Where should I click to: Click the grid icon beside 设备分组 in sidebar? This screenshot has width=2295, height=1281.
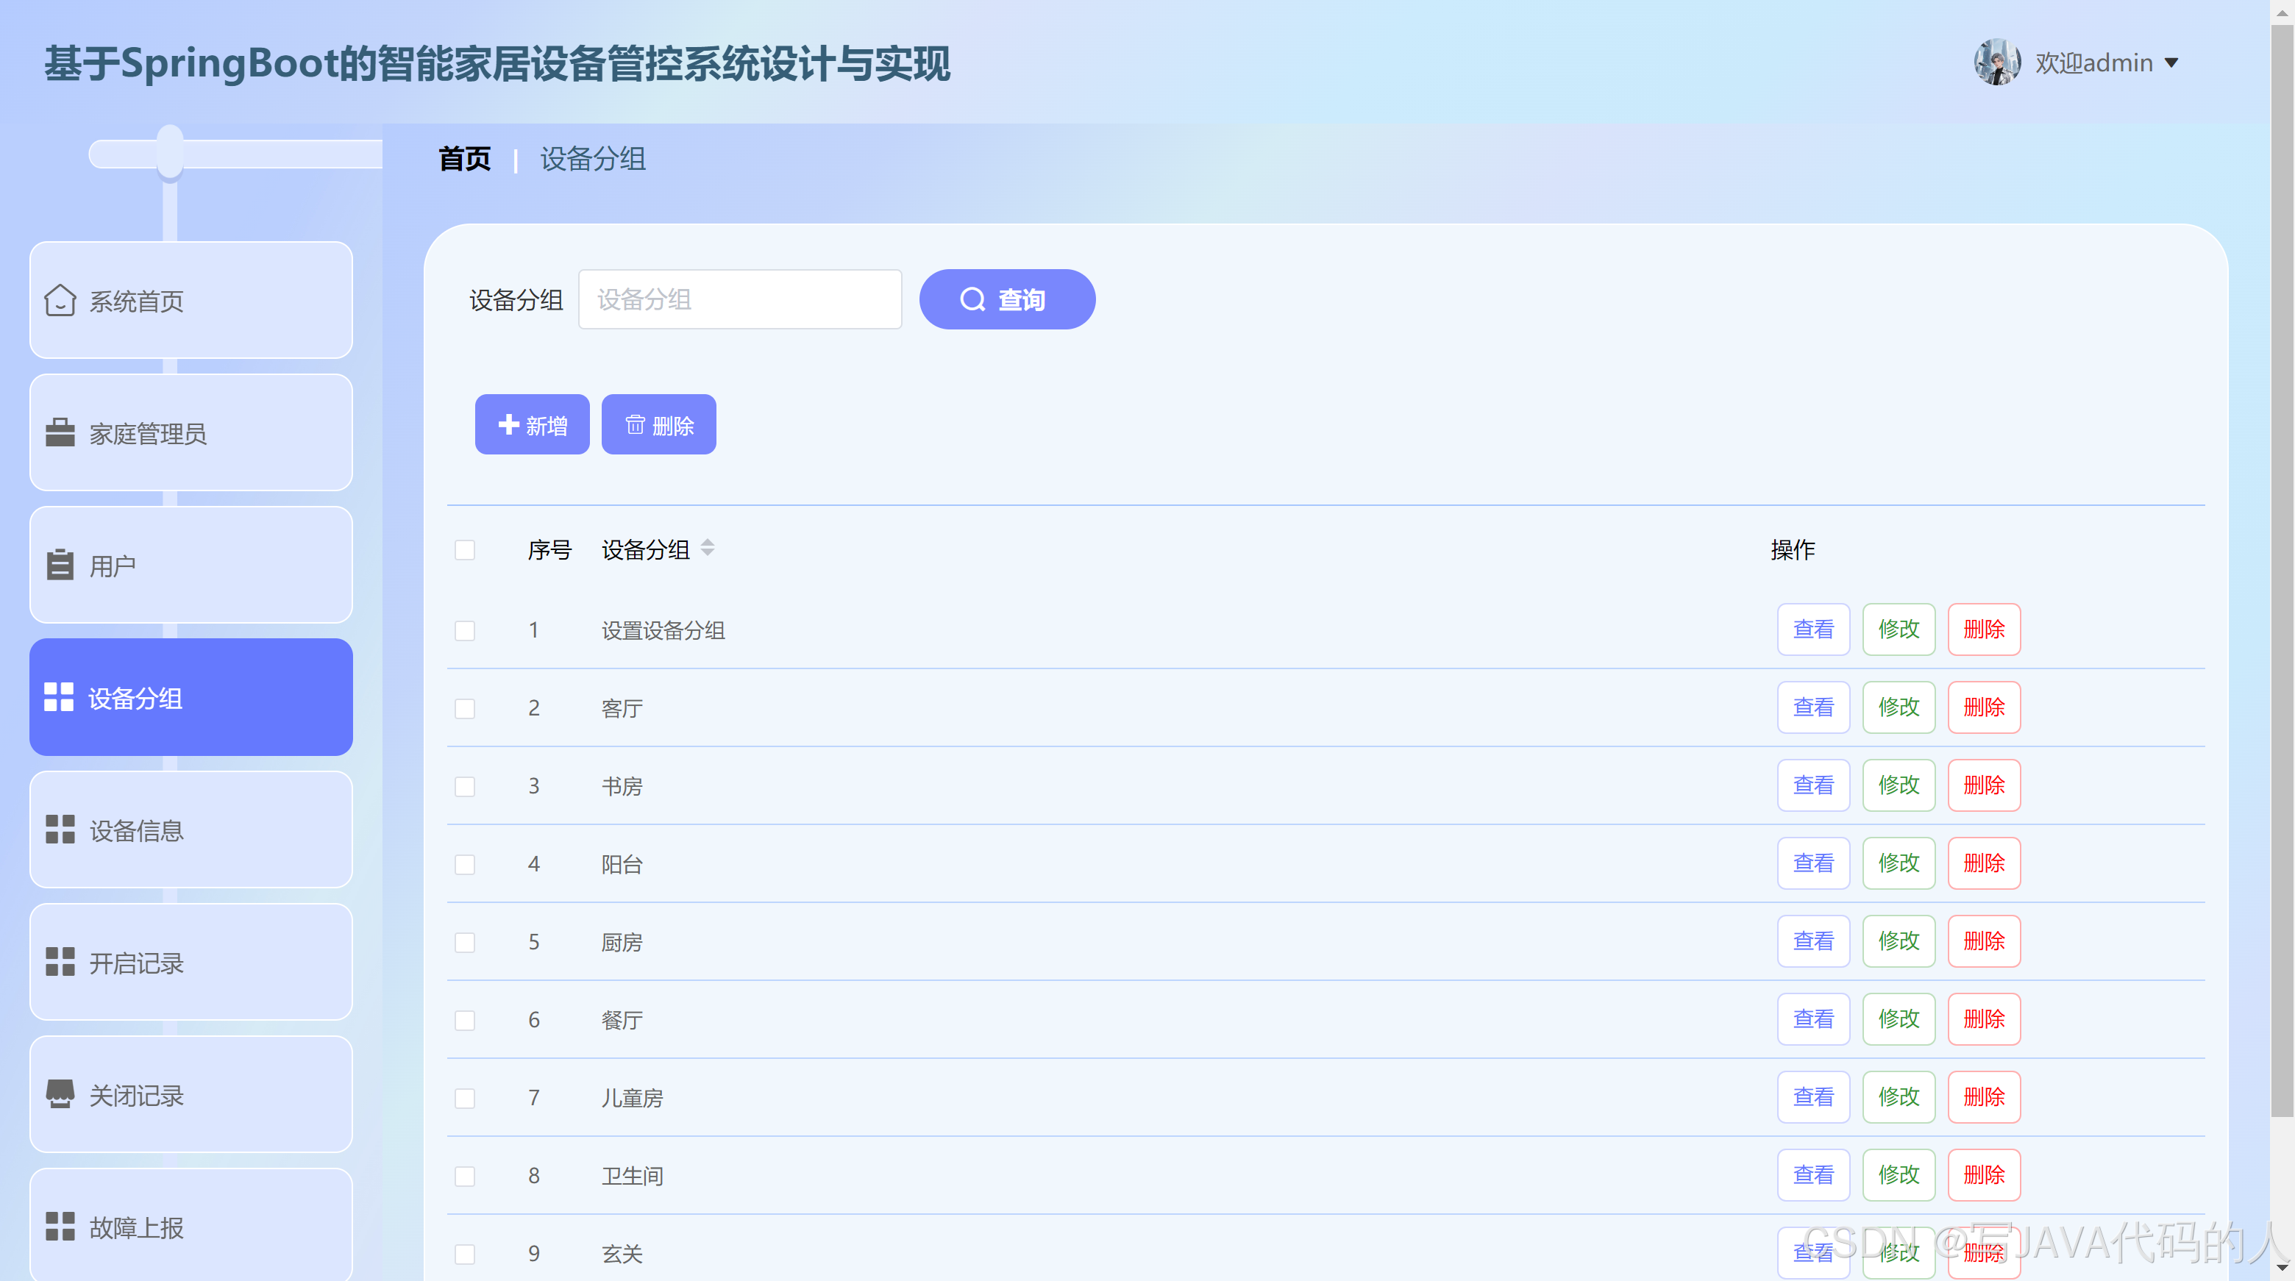coord(59,698)
